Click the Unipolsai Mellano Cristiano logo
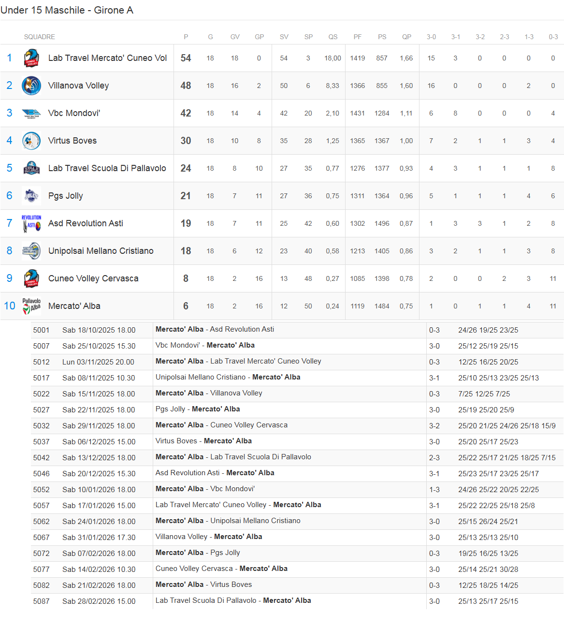 coord(31,251)
